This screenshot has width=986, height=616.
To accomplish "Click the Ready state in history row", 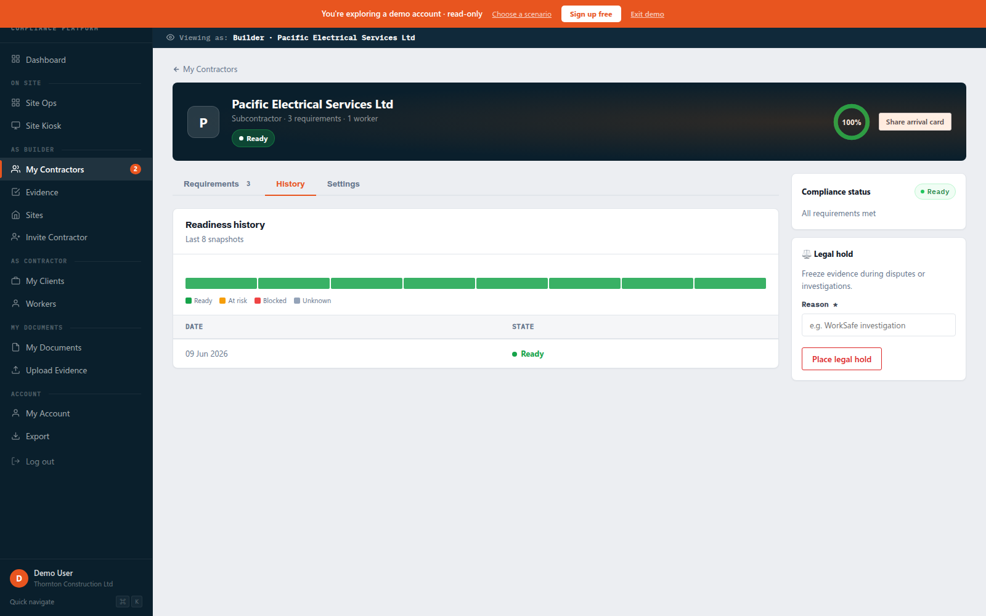I will point(528,354).
